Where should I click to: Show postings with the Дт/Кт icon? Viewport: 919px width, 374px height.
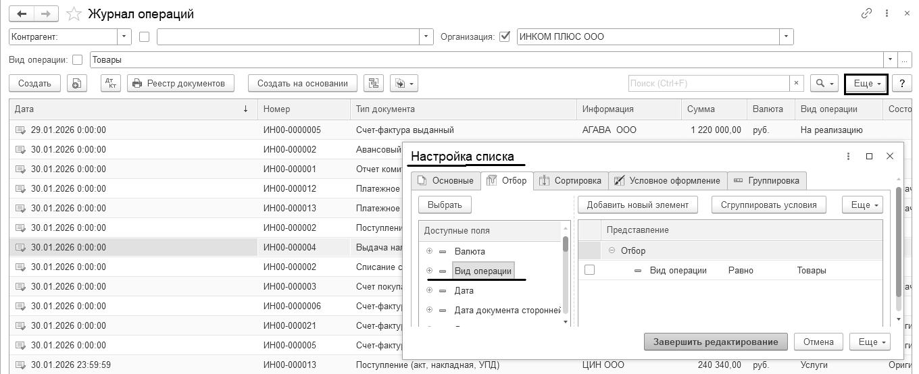point(111,83)
